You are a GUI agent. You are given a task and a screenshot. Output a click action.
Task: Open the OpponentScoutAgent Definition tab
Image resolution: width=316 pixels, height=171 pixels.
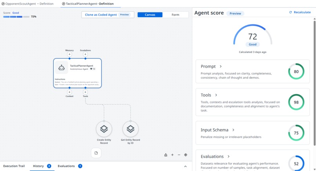pyautogui.click(x=27, y=4)
